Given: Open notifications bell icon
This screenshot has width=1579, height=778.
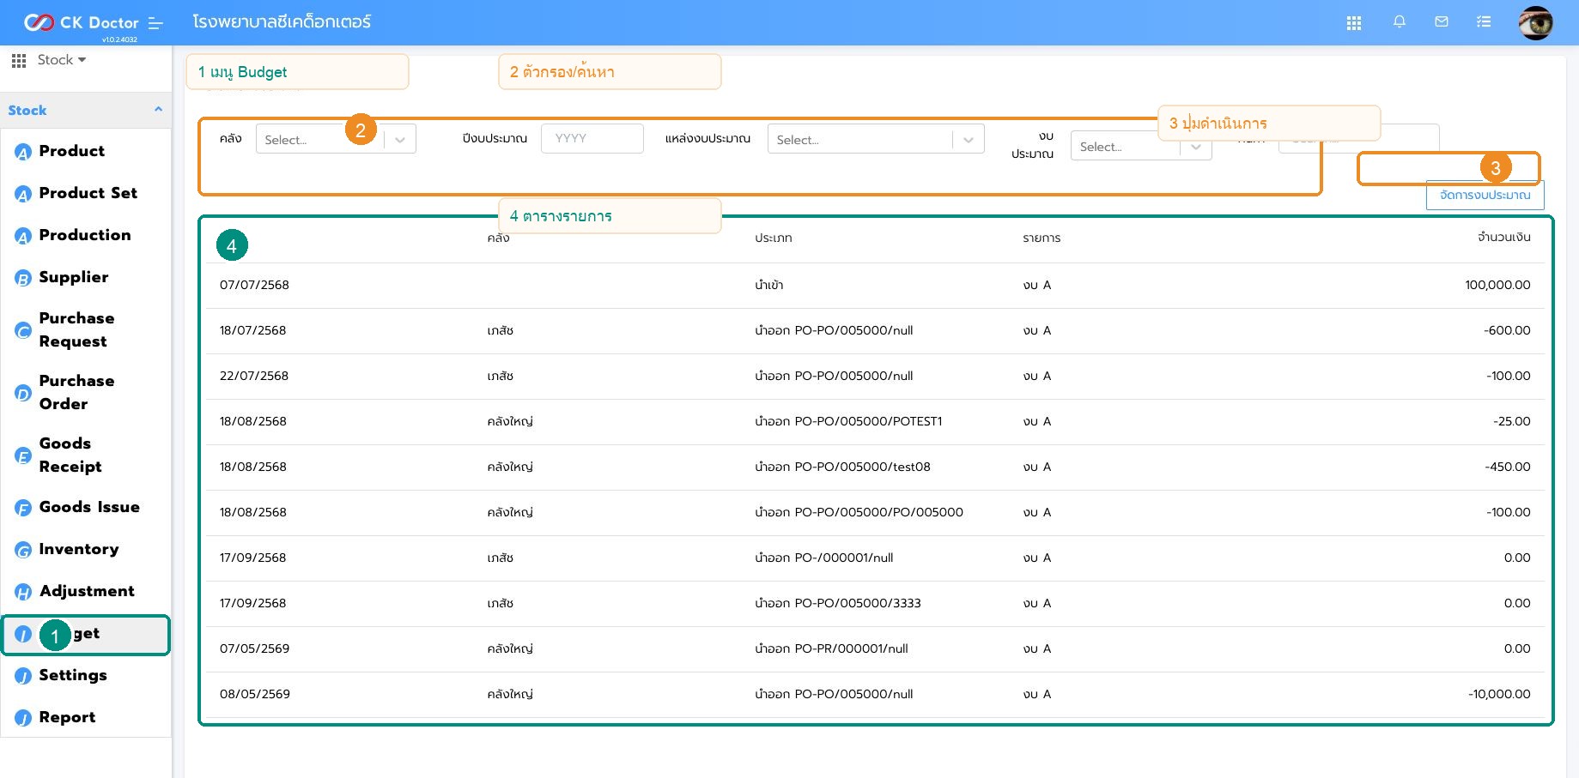Looking at the screenshot, I should (x=1400, y=21).
